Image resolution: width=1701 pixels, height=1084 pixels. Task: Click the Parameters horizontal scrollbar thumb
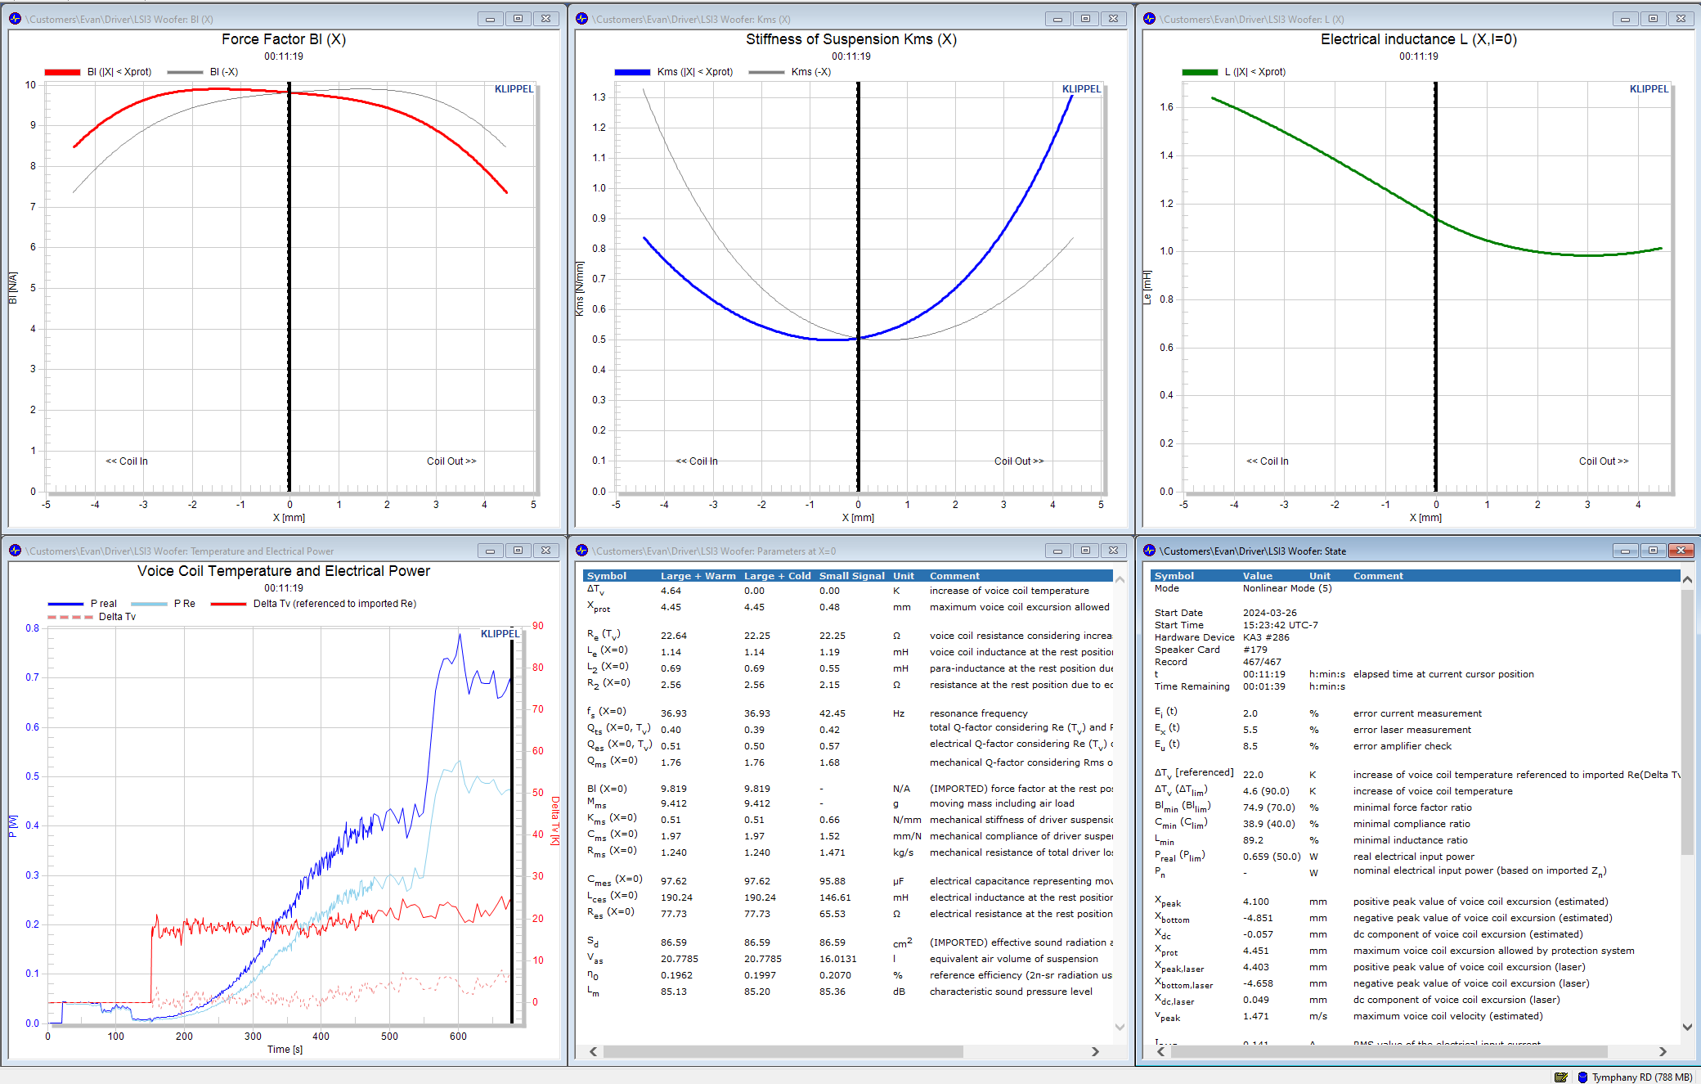pyautogui.click(x=783, y=1051)
